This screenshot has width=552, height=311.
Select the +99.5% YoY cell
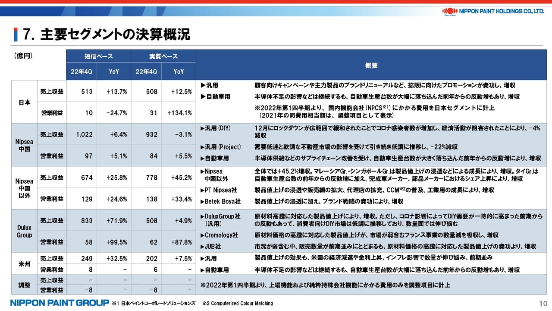114,242
